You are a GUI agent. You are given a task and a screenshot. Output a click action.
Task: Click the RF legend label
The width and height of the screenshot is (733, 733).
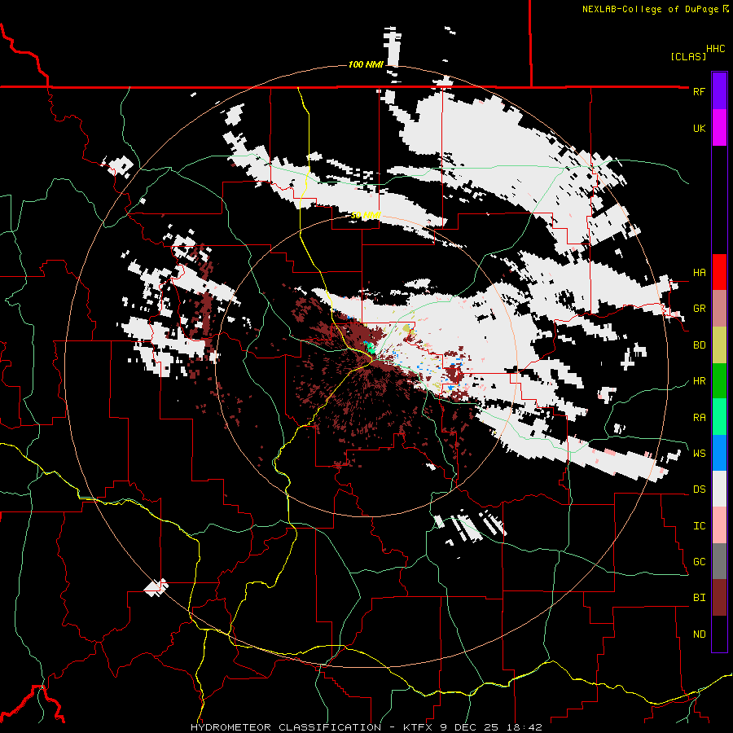699,91
